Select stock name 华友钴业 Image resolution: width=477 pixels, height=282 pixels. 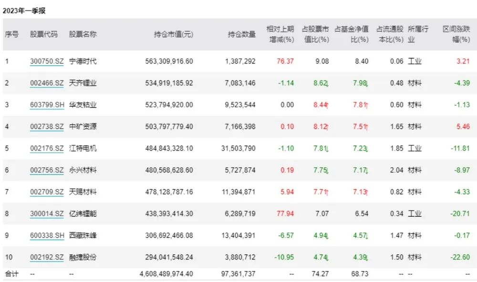click(x=83, y=105)
